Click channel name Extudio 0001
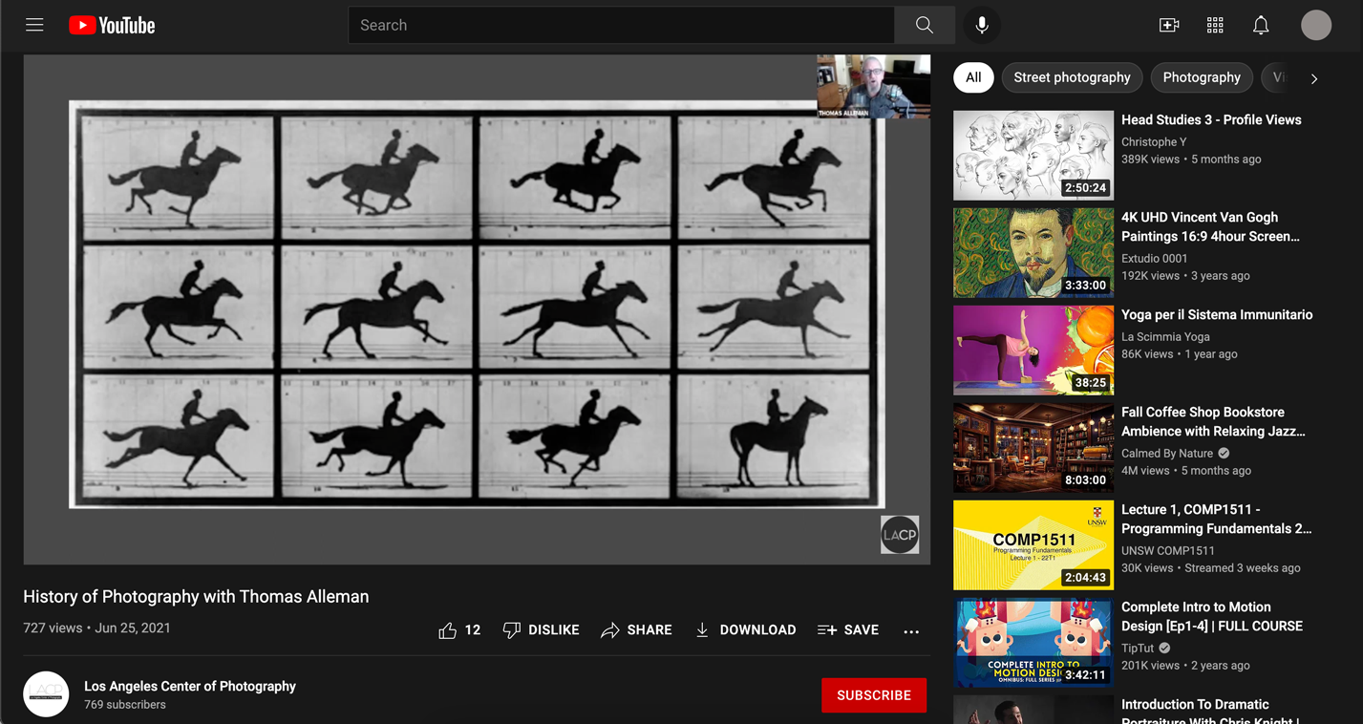Screen dimensions: 1363x724 pyautogui.click(x=1155, y=259)
